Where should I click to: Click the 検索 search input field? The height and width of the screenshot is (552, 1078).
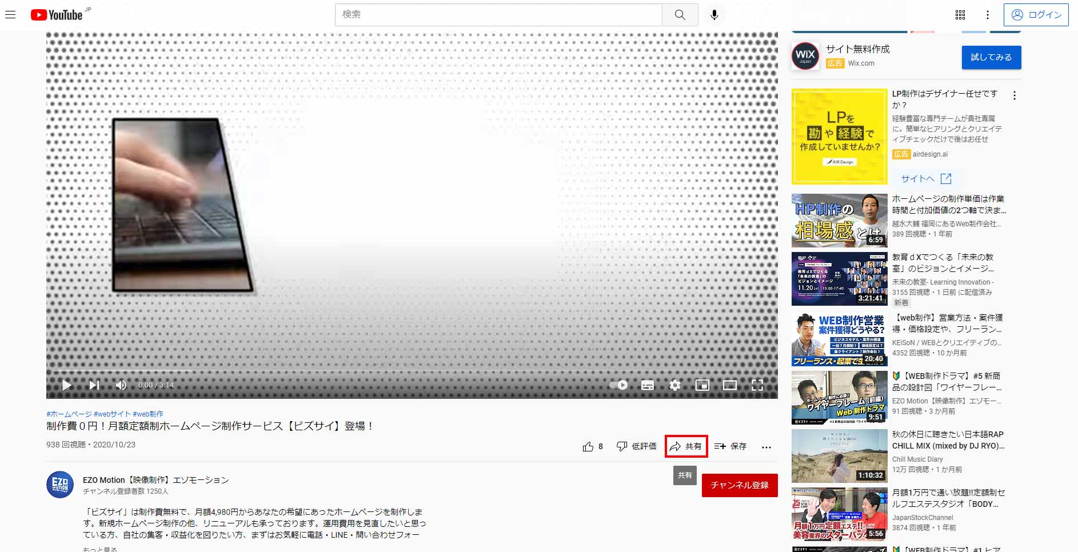497,15
